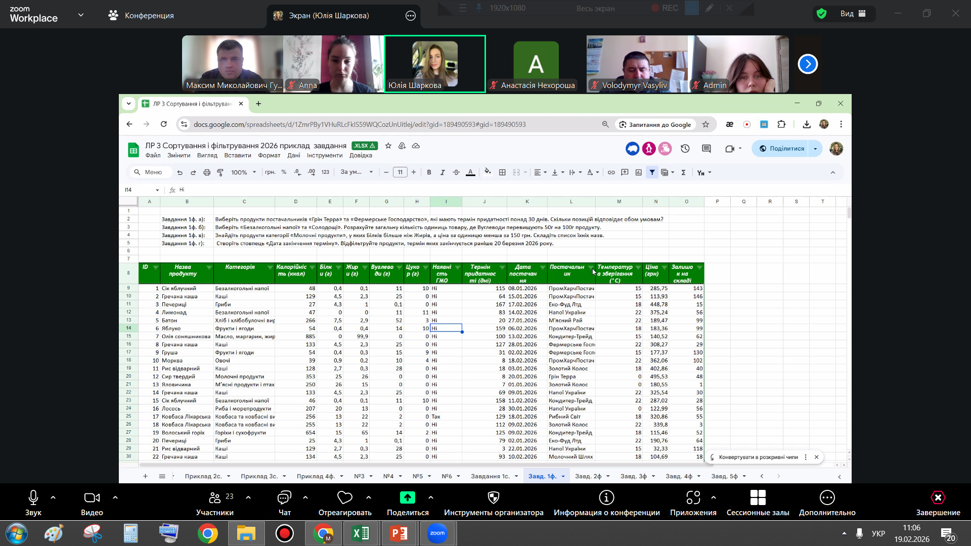Click the Поділитися share button
Image resolution: width=971 pixels, height=546 pixels.
[782, 149]
